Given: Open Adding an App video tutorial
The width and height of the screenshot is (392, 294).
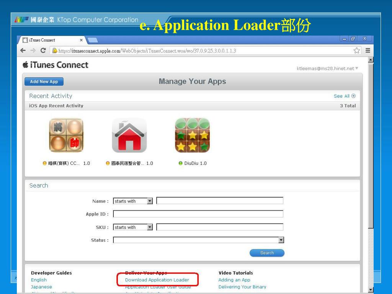Looking at the screenshot, I should coord(234,280).
